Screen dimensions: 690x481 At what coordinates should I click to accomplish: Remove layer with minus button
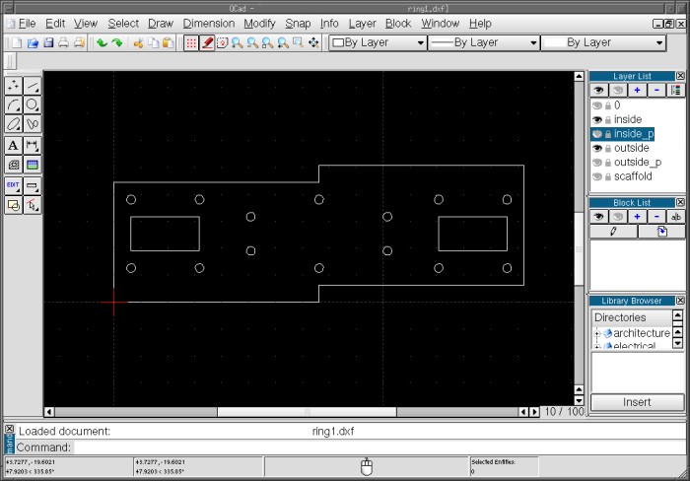pos(656,91)
